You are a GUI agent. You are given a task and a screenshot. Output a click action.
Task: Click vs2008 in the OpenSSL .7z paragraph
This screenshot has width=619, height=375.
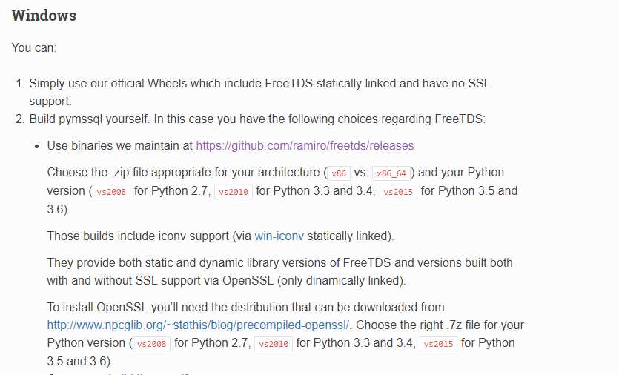tap(151, 344)
